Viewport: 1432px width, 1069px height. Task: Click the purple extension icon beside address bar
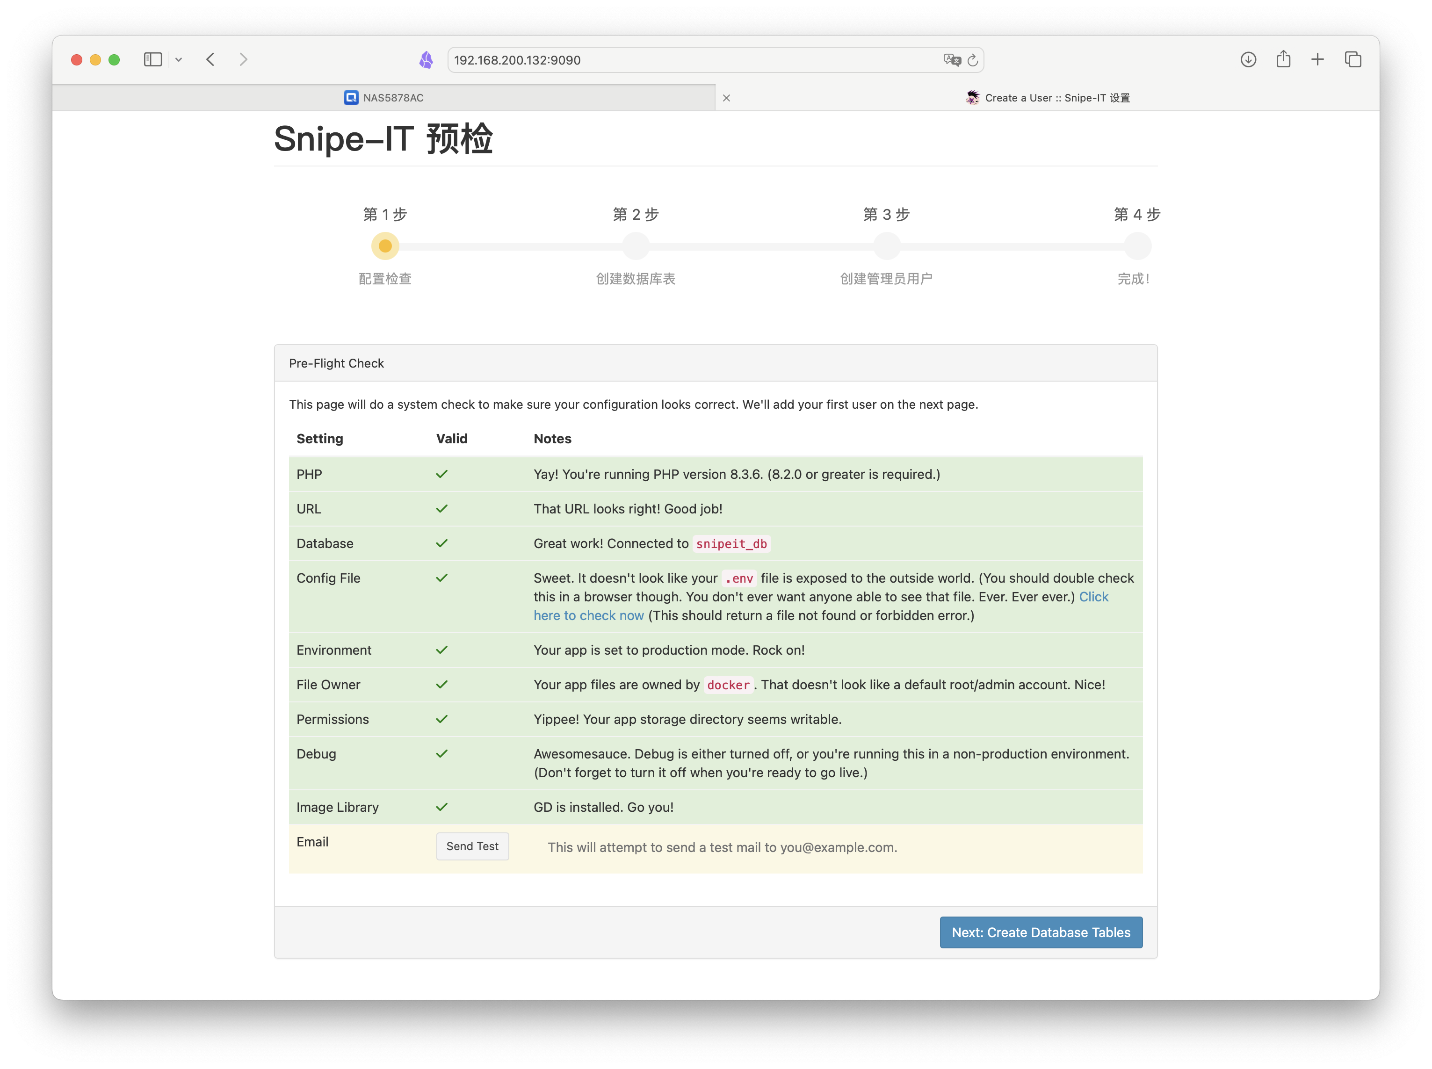(426, 60)
